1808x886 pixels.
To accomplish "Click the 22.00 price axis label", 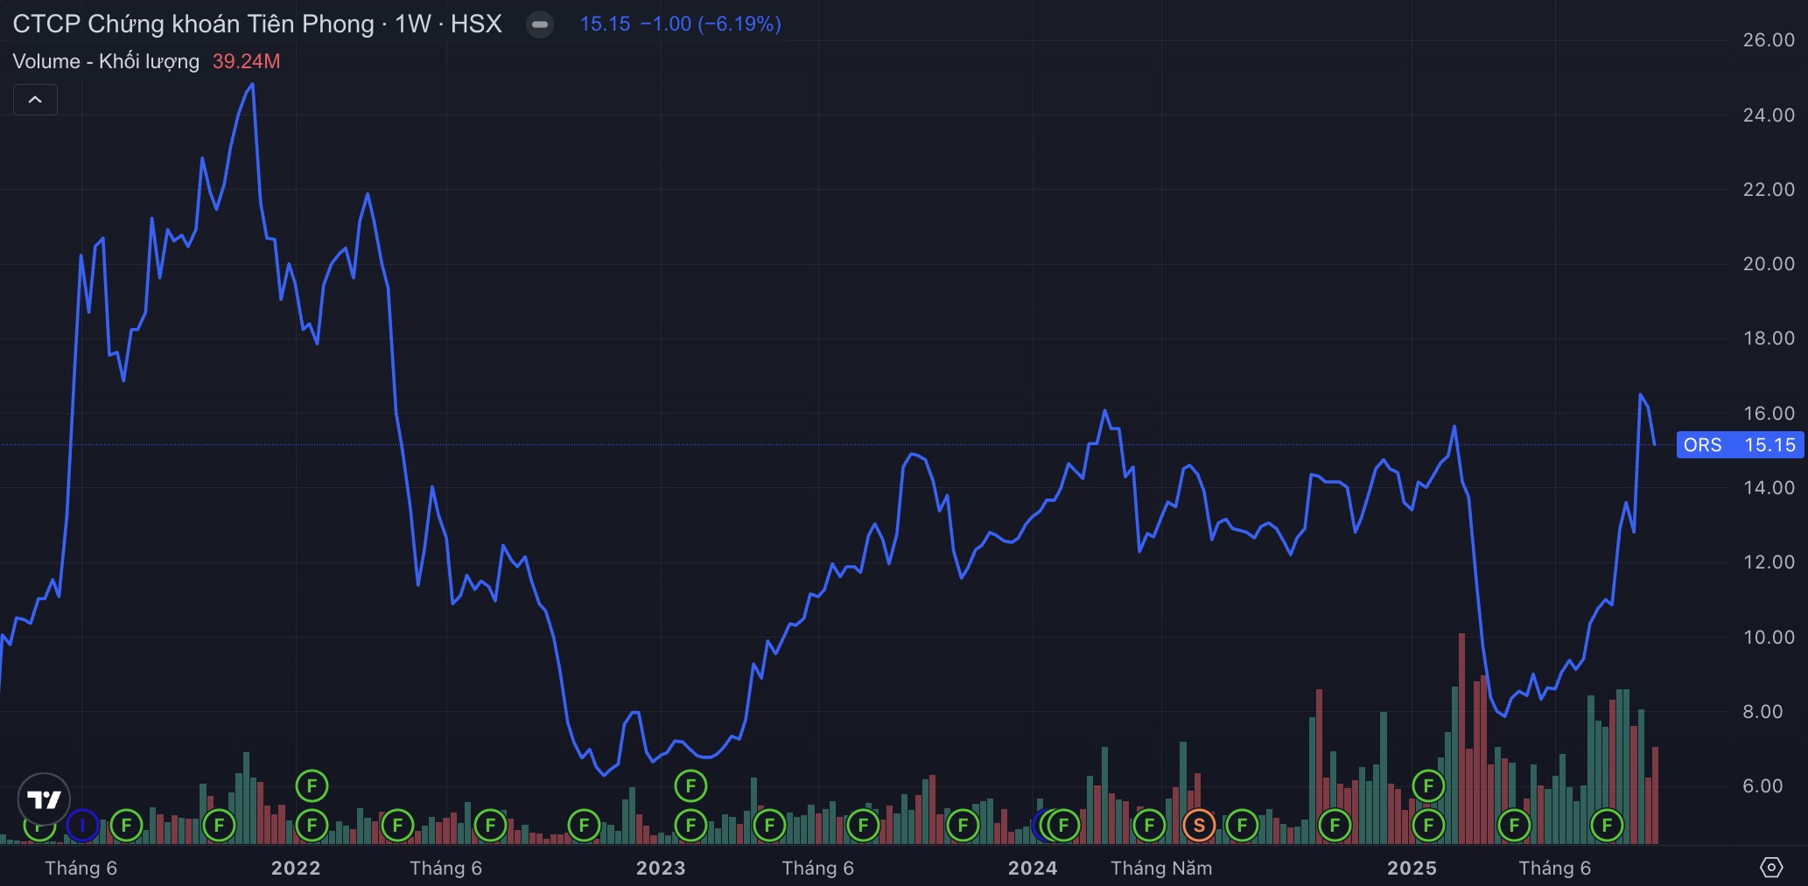I will (x=1769, y=190).
